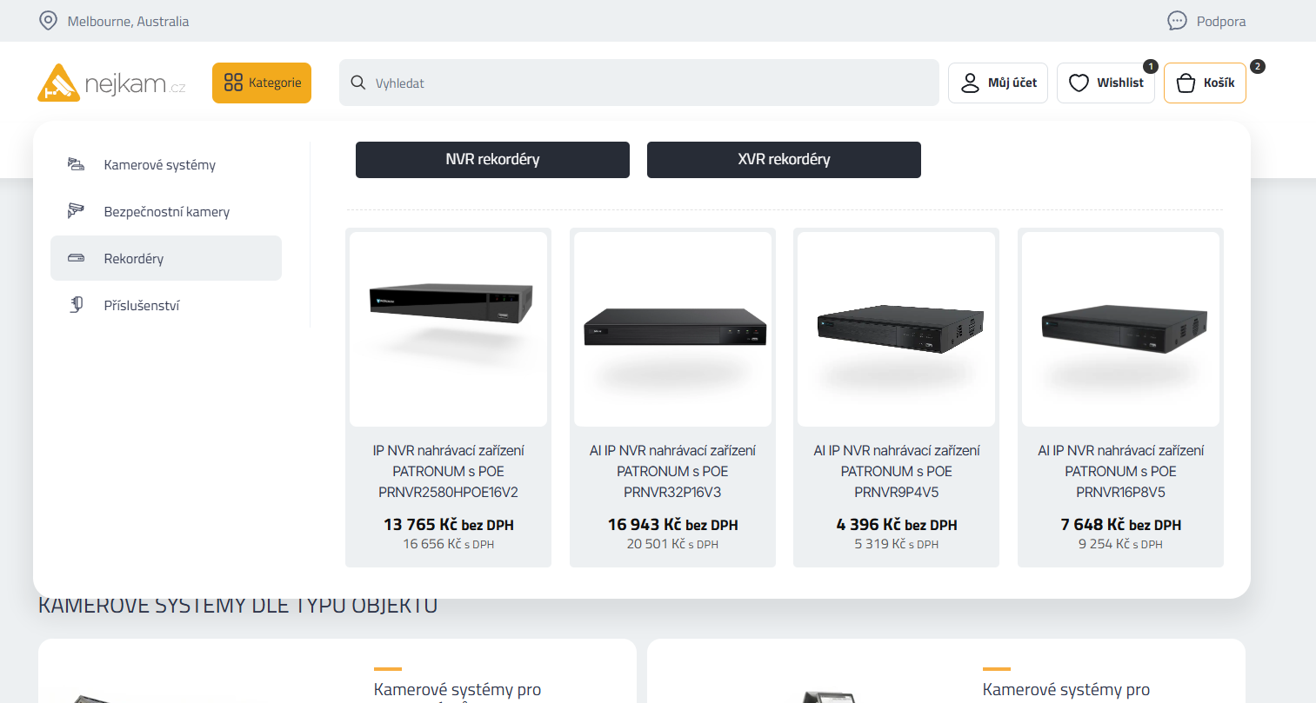Click the XVR rekordéry button
This screenshot has width=1316, height=703.
pos(784,160)
